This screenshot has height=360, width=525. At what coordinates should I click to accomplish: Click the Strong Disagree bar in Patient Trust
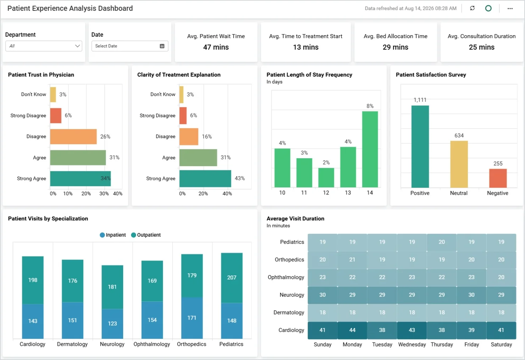[56, 115]
